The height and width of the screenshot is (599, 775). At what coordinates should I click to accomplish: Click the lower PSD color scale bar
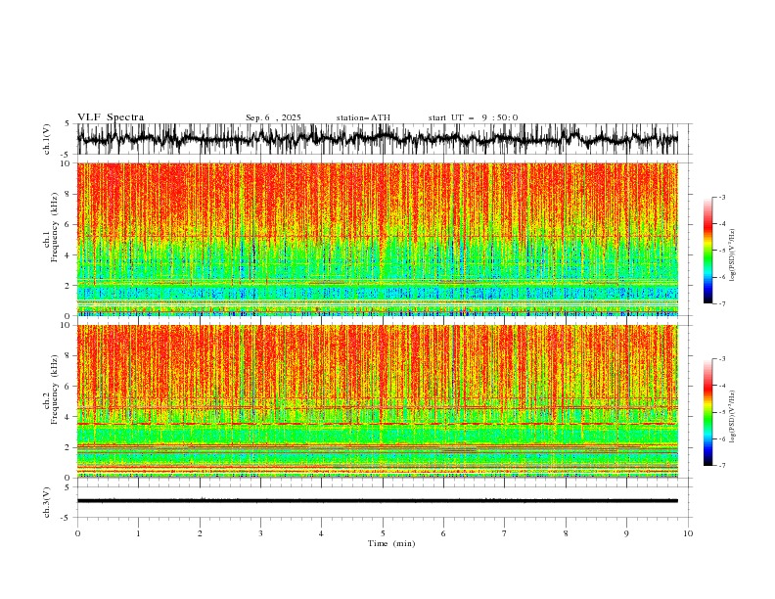[x=707, y=412]
